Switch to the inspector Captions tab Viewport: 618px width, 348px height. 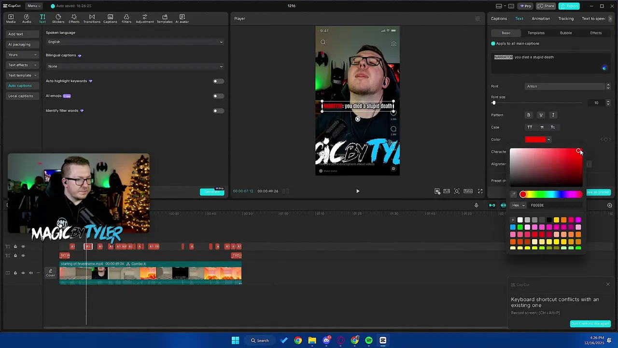pos(499,18)
